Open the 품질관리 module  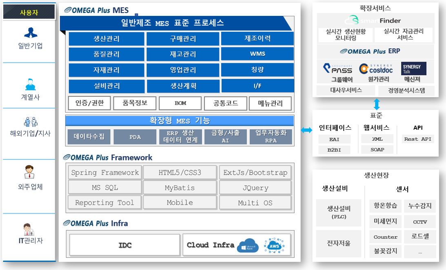coord(107,54)
